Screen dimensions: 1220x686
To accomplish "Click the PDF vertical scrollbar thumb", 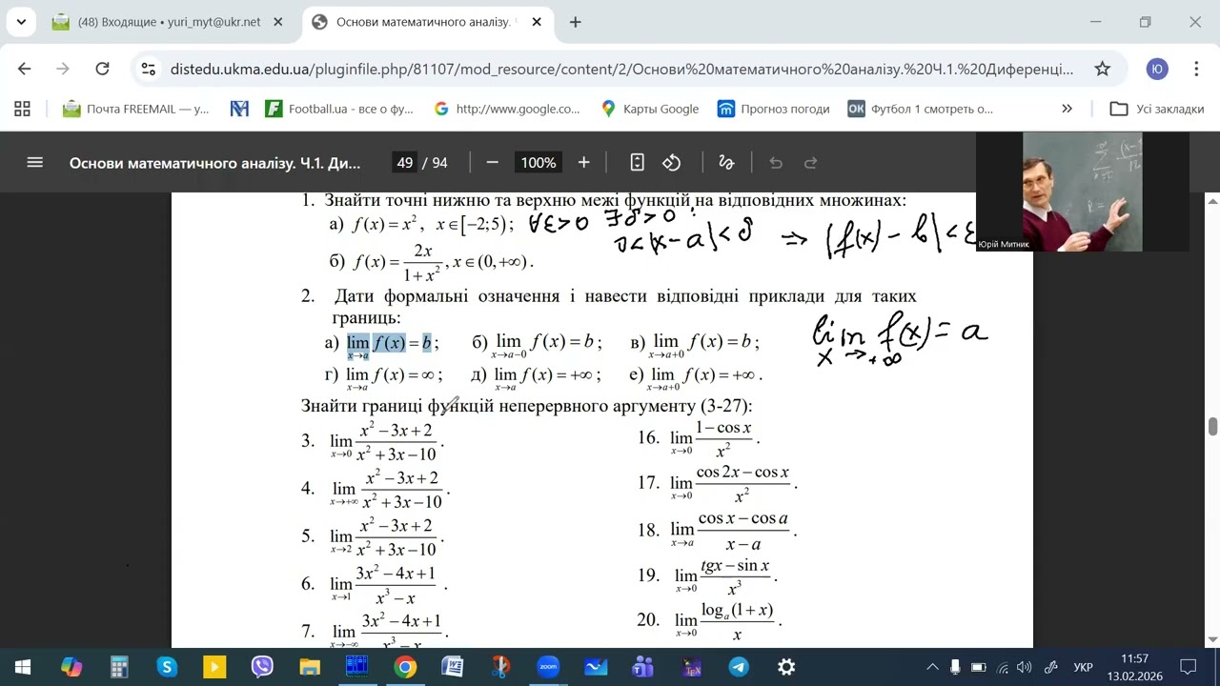I will point(1212,426).
